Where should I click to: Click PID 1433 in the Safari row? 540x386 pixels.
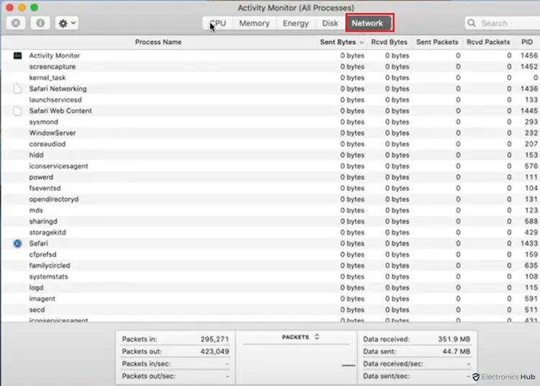click(529, 243)
